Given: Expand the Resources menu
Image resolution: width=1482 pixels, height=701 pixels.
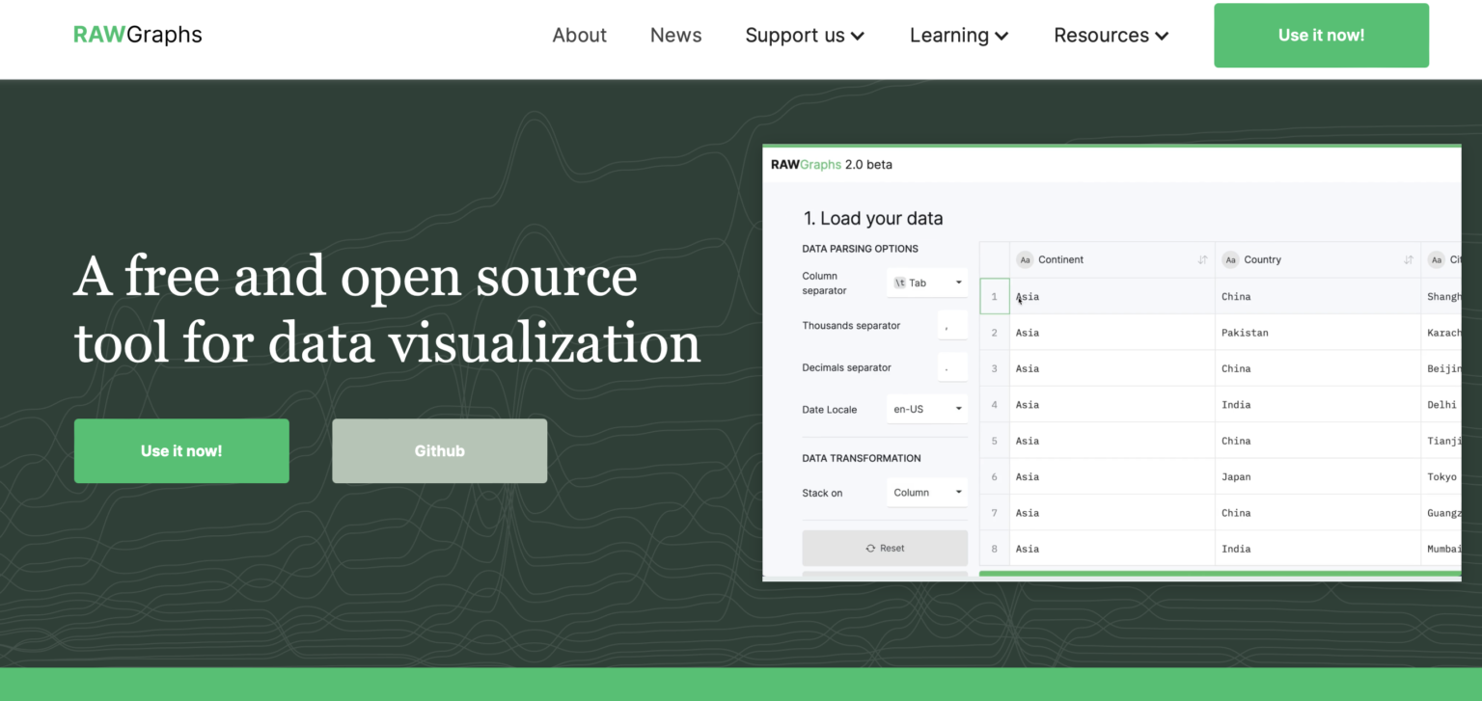Looking at the screenshot, I should [x=1111, y=36].
